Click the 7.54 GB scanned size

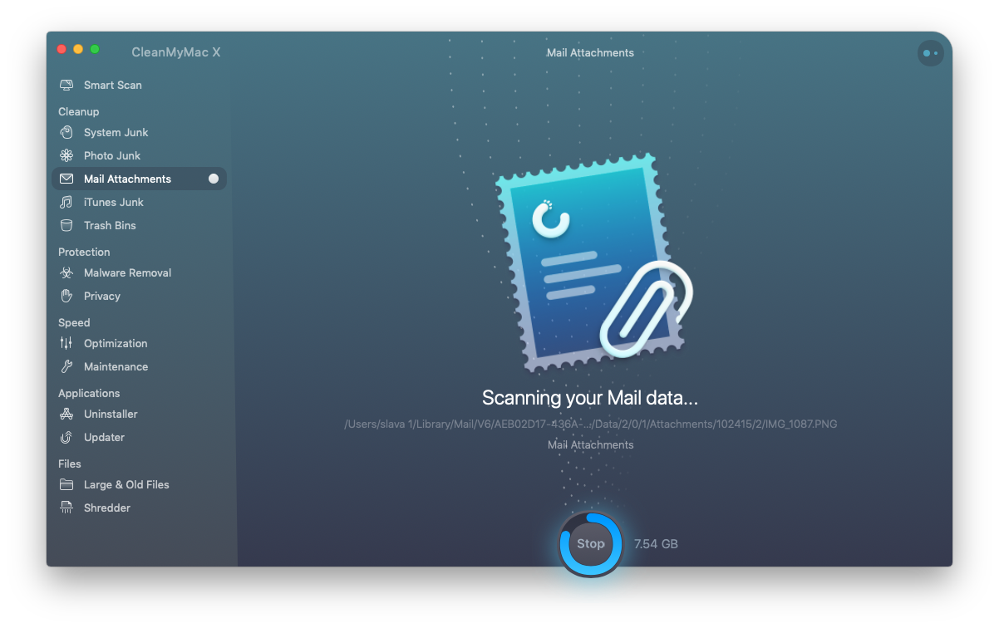(x=656, y=544)
